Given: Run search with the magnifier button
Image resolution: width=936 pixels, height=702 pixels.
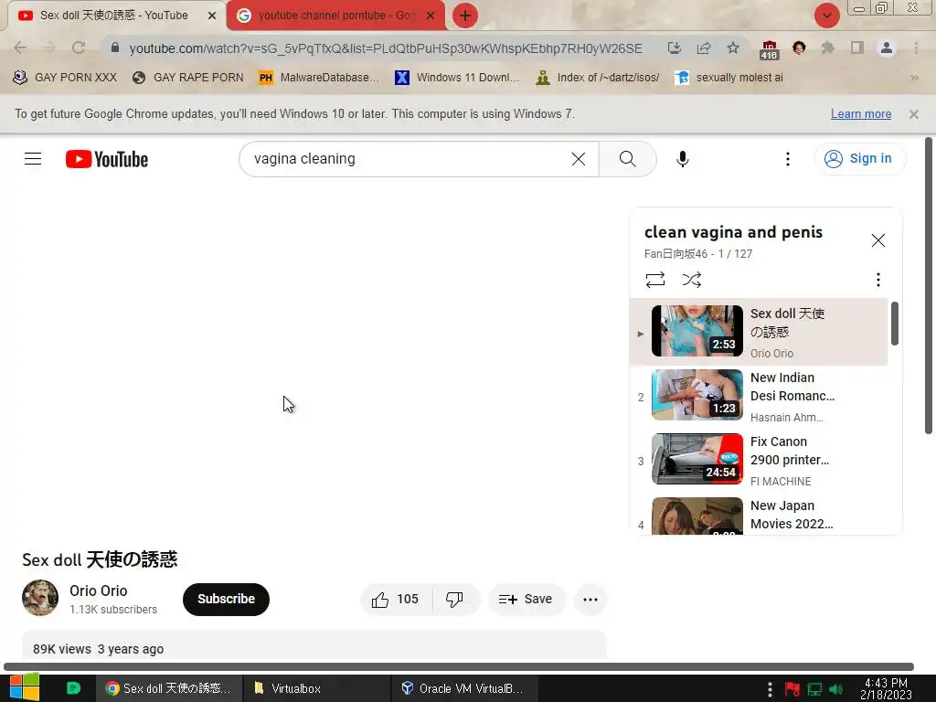Looking at the screenshot, I should click(627, 159).
